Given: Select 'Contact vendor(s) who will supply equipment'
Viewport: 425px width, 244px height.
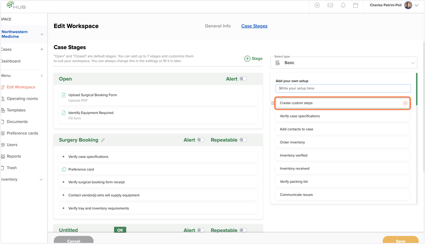Looking at the screenshot, I should pyautogui.click(x=158, y=195).
